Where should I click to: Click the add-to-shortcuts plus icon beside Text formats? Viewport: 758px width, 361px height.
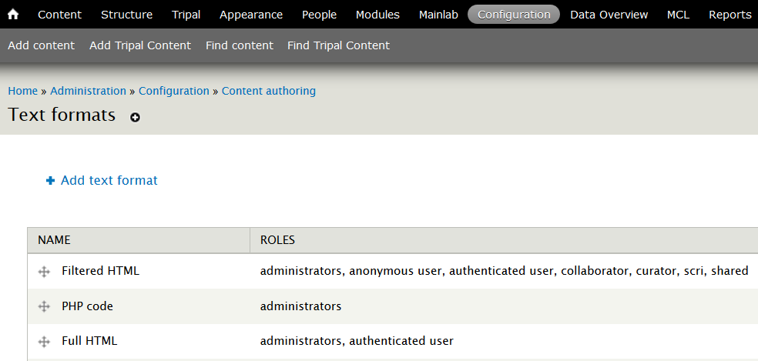point(136,118)
